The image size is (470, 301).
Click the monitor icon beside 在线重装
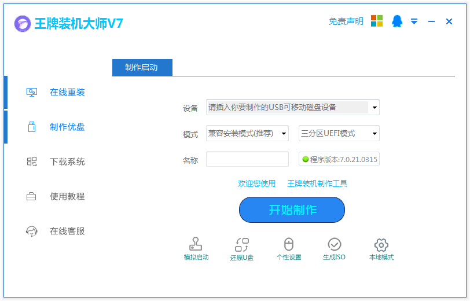tap(32, 92)
